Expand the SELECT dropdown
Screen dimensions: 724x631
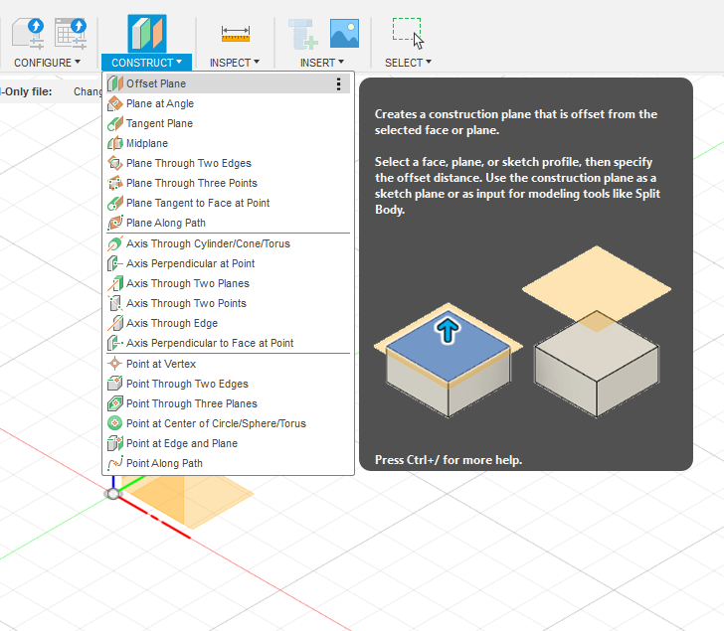408,63
